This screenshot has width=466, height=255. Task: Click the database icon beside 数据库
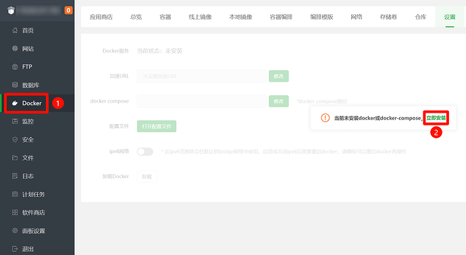click(x=15, y=85)
